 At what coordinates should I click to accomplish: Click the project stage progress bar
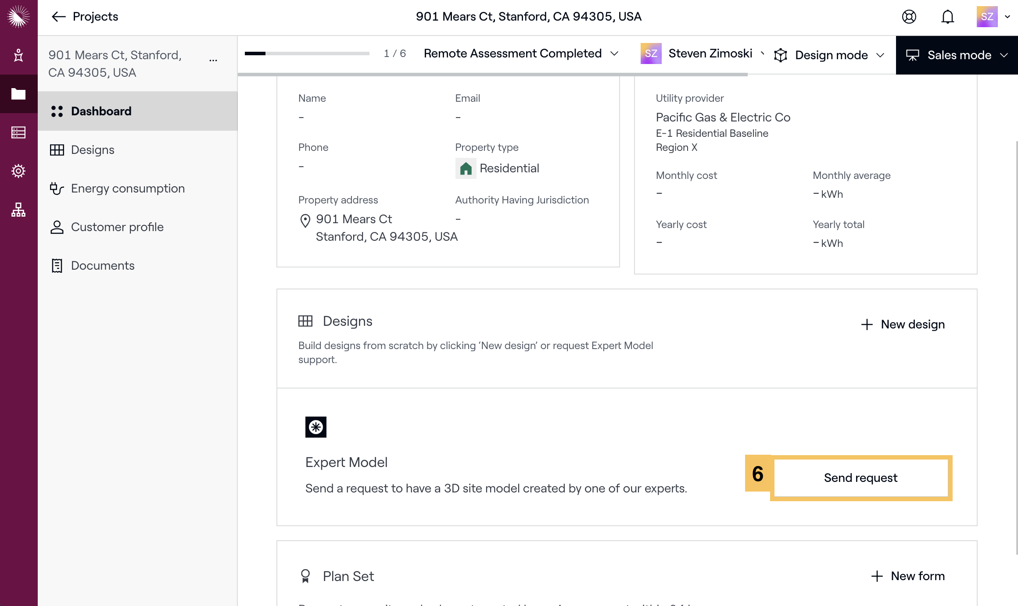307,53
